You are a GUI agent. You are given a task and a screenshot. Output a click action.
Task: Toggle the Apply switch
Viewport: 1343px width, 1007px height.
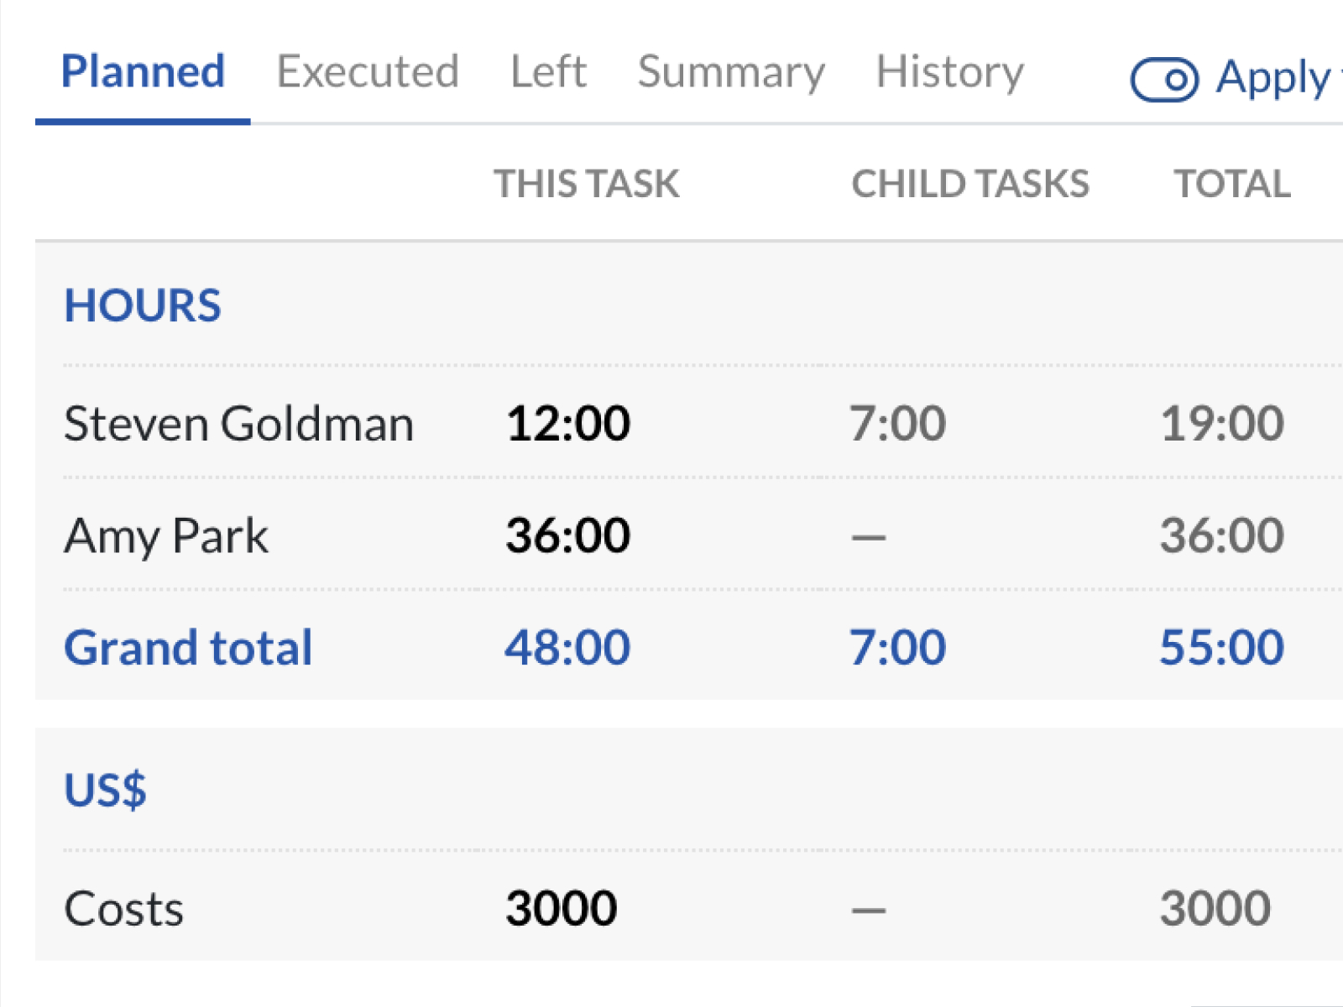click(1164, 80)
